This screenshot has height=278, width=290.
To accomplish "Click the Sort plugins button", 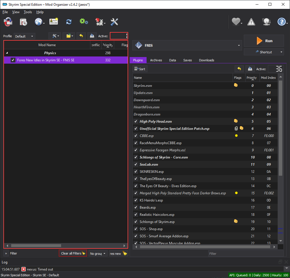I will (x=140, y=69).
